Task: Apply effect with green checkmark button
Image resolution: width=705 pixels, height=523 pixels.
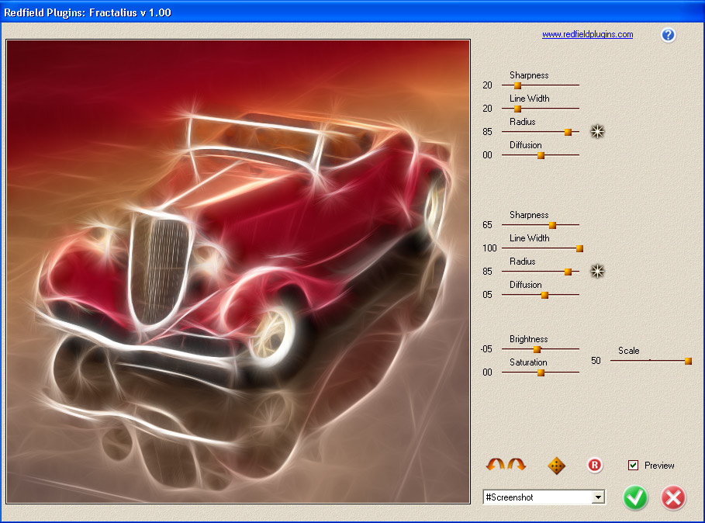Action: pyautogui.click(x=635, y=497)
